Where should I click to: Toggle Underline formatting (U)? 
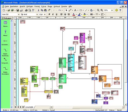click(56, 14)
